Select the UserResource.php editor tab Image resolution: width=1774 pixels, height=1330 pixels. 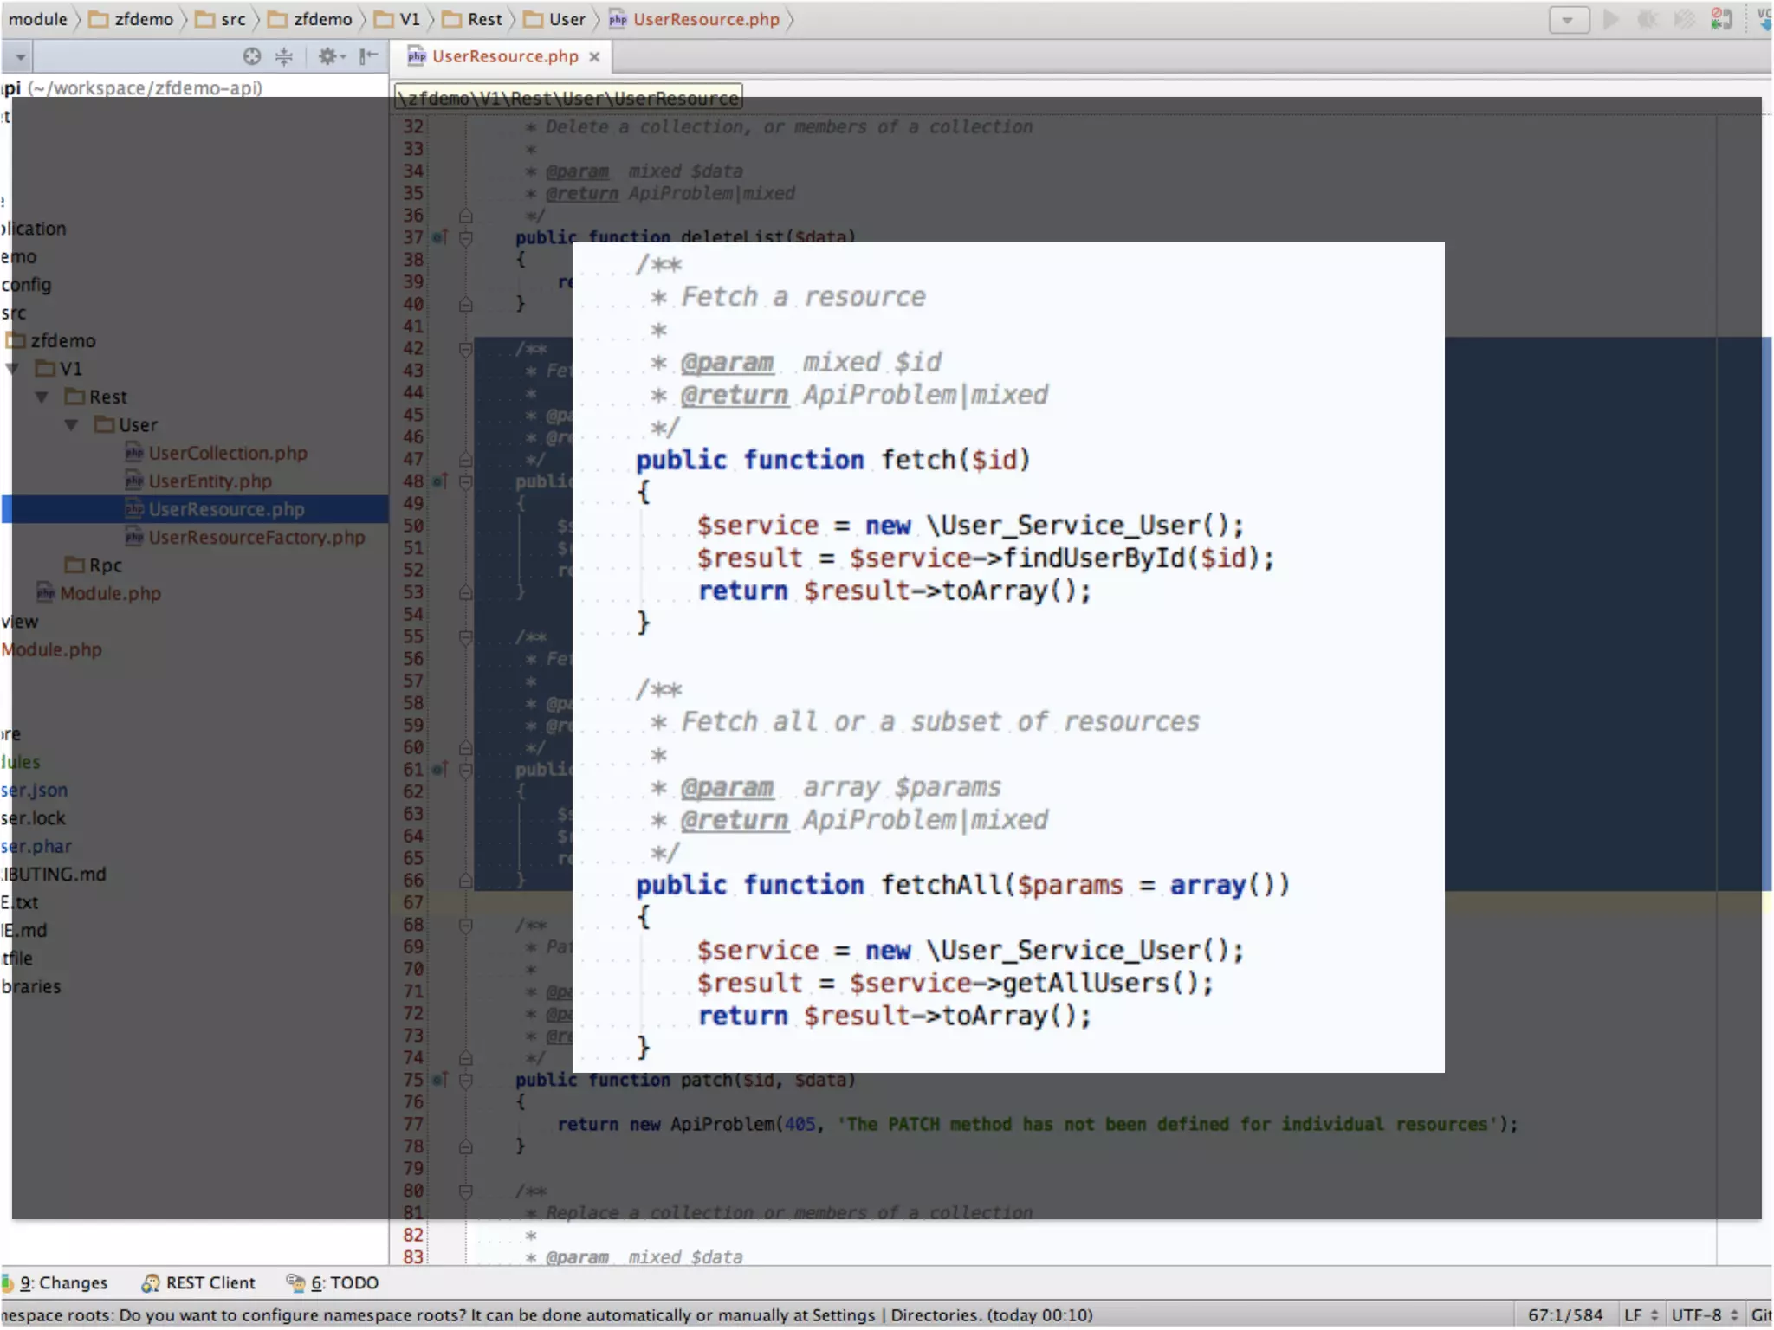pyautogui.click(x=504, y=56)
